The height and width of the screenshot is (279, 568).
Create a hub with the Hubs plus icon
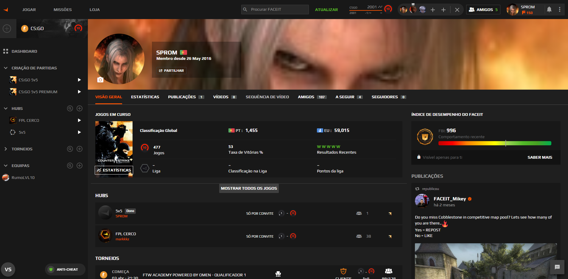(x=80, y=108)
